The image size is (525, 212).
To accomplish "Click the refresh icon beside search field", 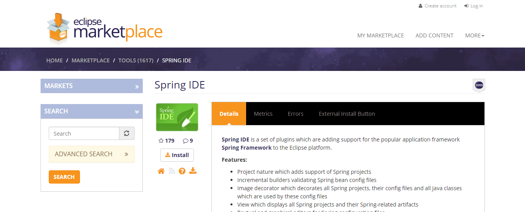I will 127,133.
